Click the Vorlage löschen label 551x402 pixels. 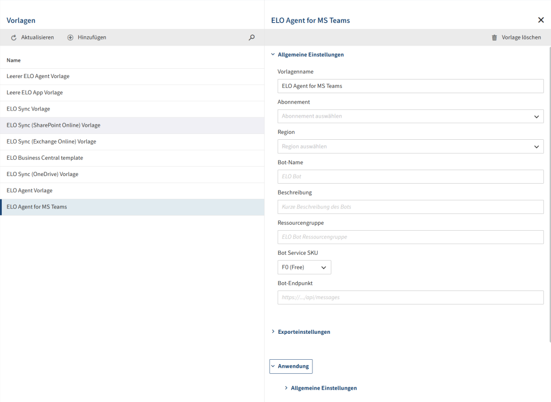[x=521, y=37]
